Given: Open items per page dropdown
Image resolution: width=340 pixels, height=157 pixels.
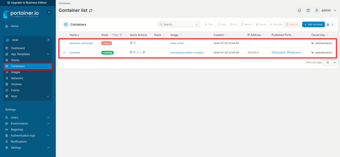Looking at the screenshot, I should point(329,62).
